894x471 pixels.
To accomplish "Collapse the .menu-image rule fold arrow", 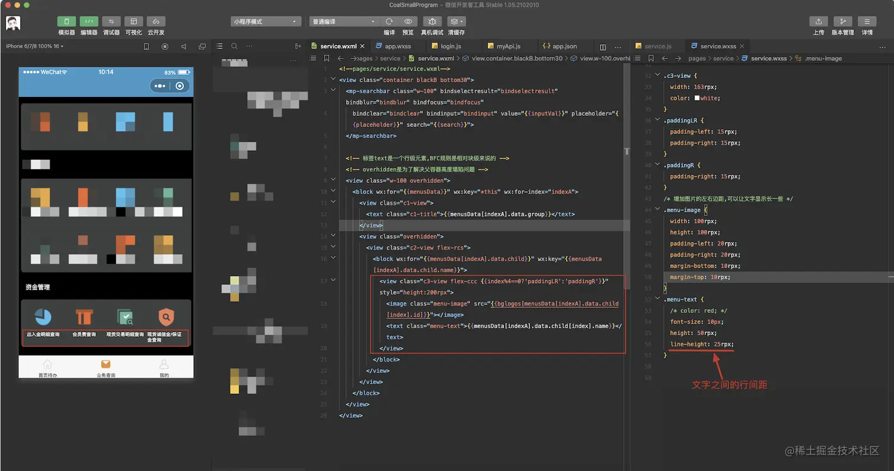I will pos(657,210).
